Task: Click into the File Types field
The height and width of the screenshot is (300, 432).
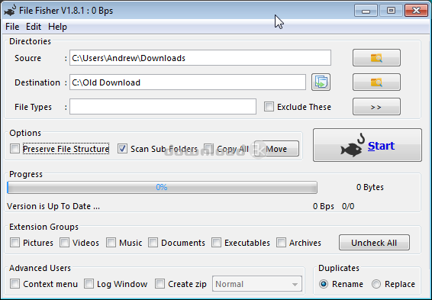Action: tap(163, 107)
